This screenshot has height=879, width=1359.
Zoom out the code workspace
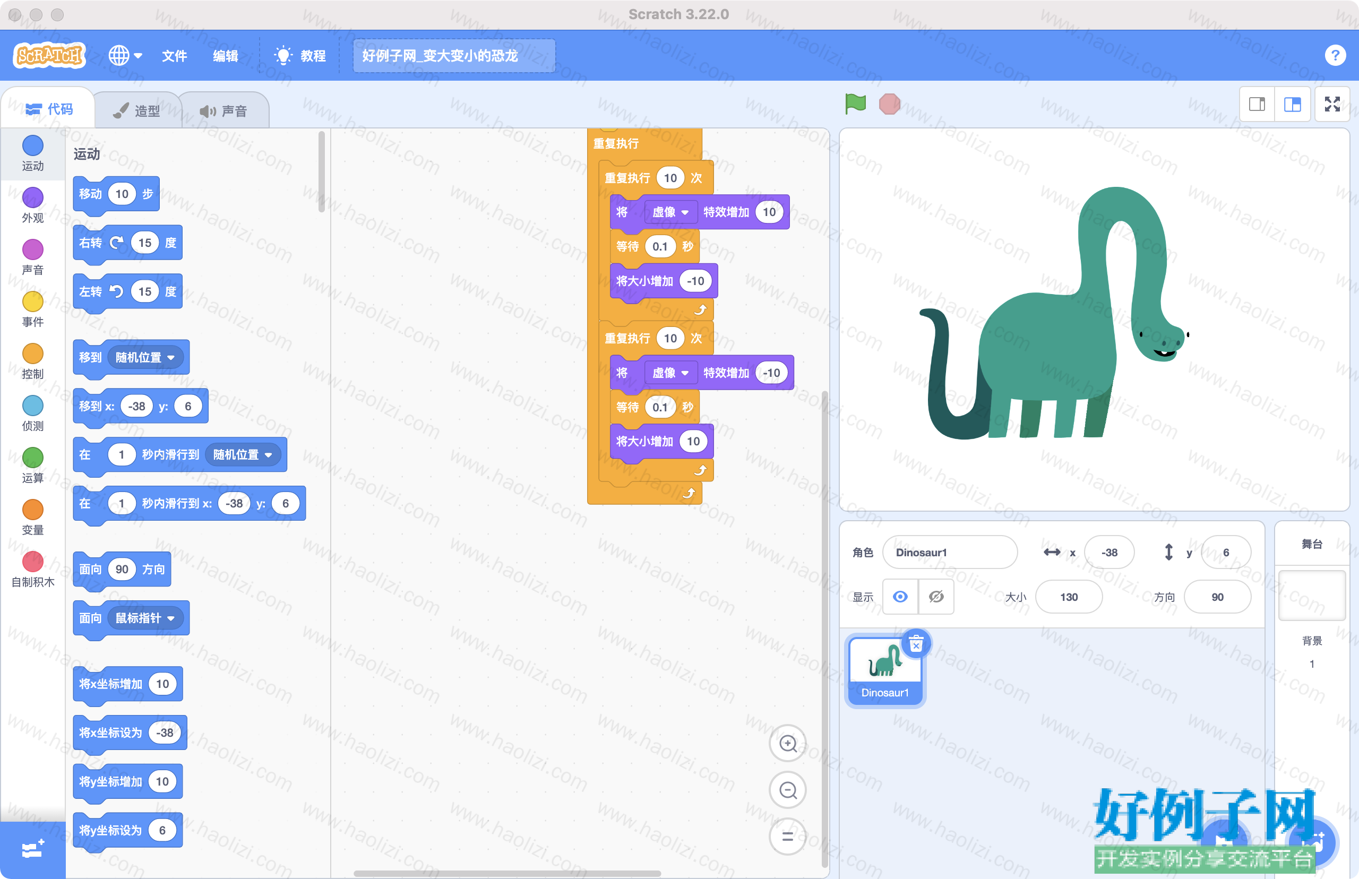click(x=788, y=790)
